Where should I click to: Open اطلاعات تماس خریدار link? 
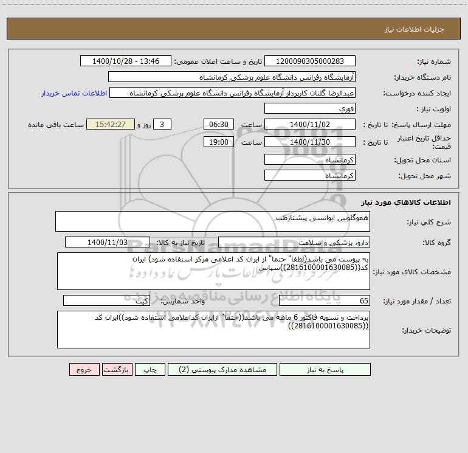[74, 93]
